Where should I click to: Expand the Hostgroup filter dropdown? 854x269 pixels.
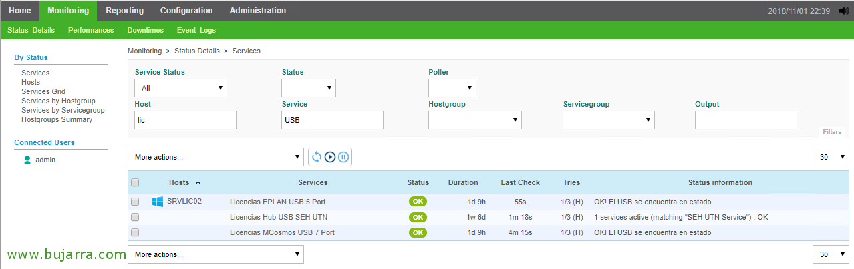(474, 120)
